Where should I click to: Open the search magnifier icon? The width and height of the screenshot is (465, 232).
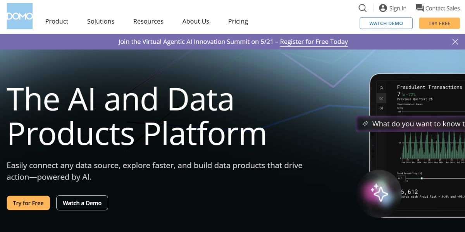[x=362, y=8]
